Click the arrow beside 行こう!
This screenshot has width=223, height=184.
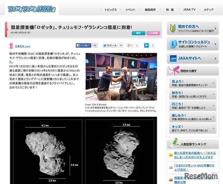(214, 106)
